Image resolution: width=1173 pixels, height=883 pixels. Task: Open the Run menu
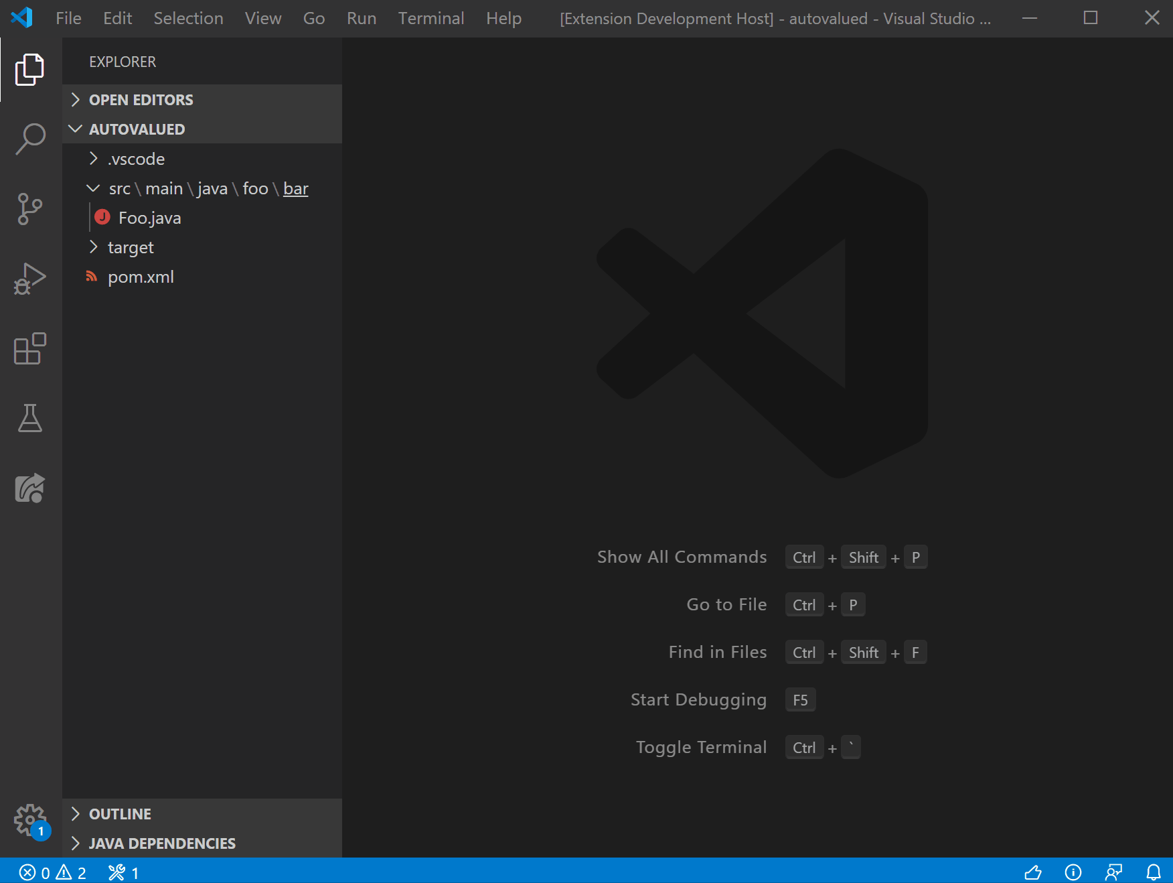(361, 18)
